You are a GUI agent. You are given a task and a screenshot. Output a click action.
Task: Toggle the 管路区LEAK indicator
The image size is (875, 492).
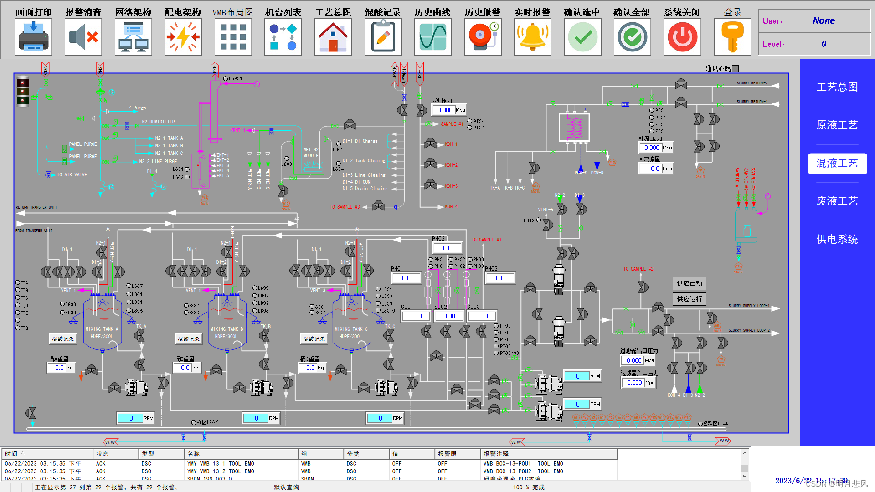(x=700, y=424)
